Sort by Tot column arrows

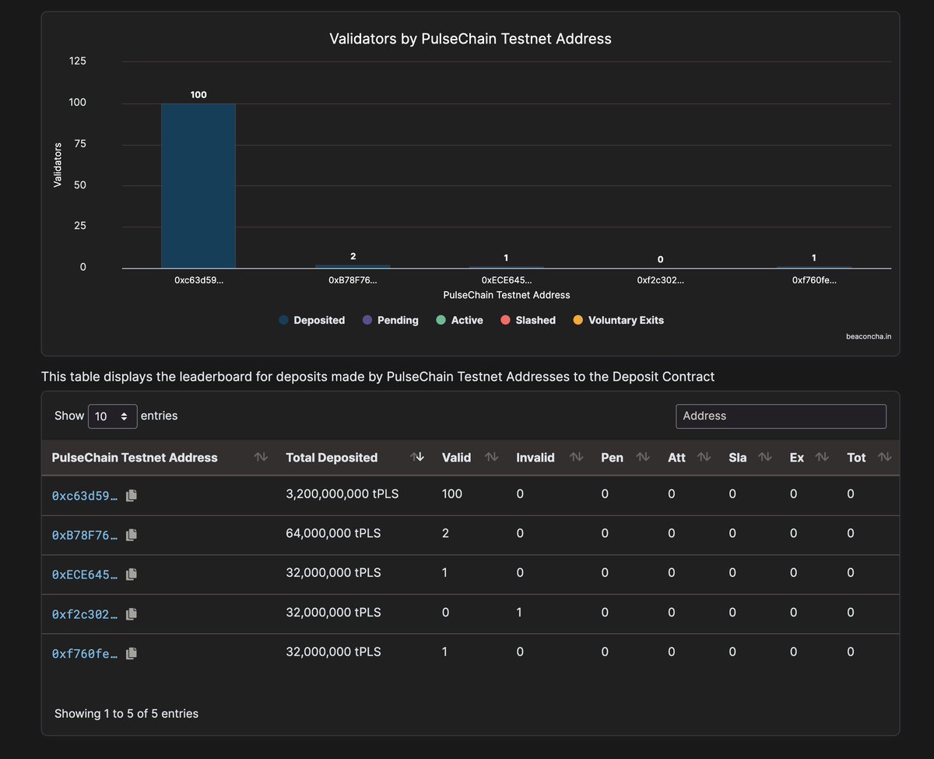(x=884, y=457)
